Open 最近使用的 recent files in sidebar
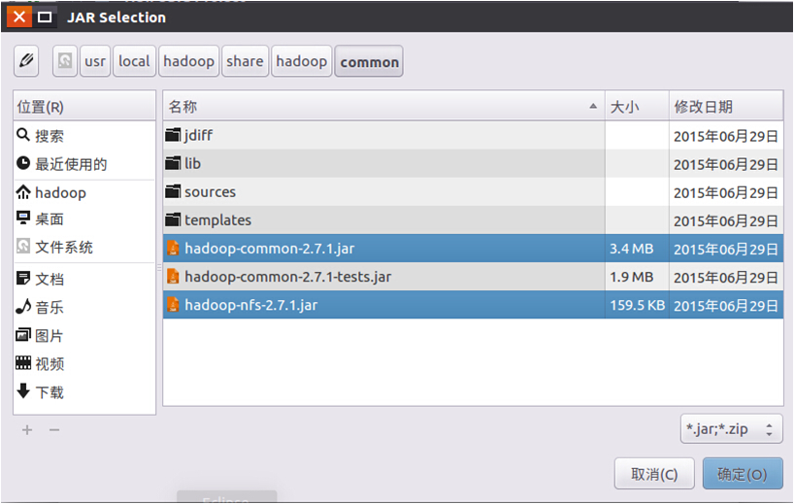 [71, 164]
